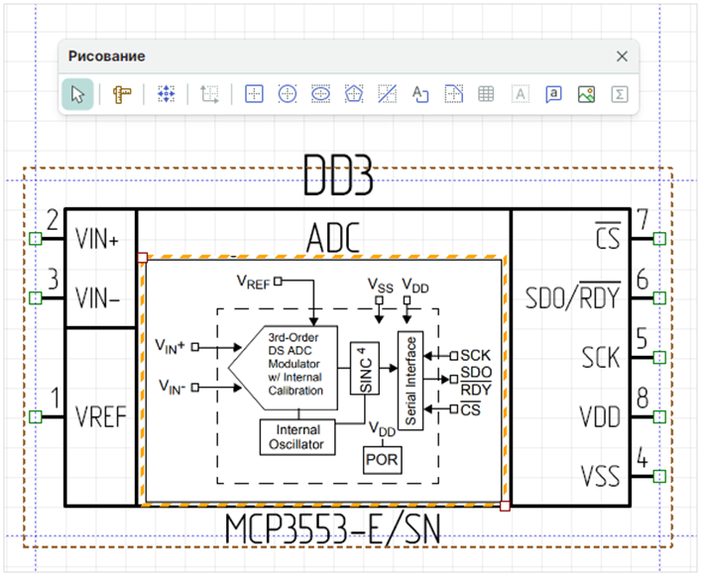Insert a table with the grid icon

pos(486,95)
